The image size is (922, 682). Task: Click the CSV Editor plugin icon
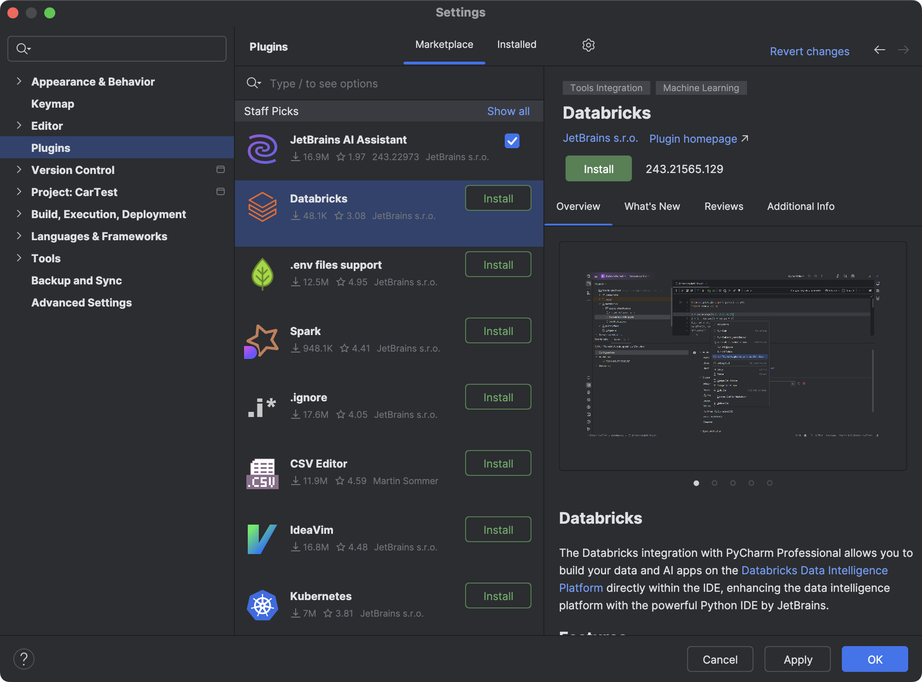coord(263,472)
